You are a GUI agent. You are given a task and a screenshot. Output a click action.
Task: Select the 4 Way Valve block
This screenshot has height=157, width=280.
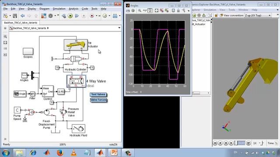pyautogui.click(x=76, y=81)
